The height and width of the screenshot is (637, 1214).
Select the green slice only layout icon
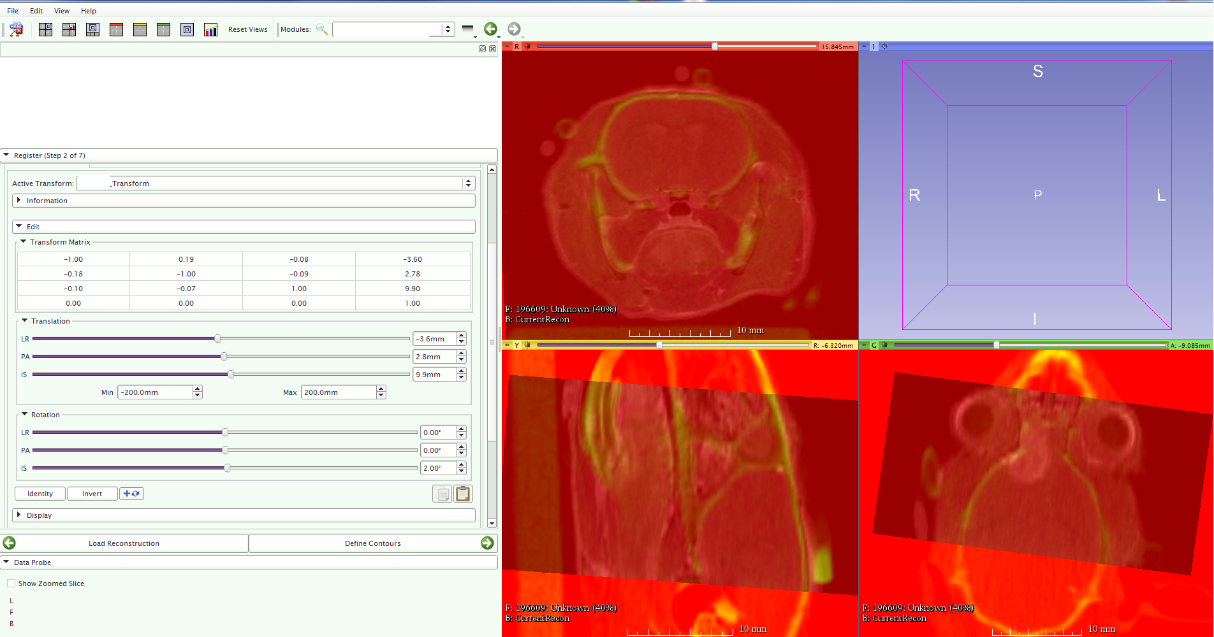pyautogui.click(x=163, y=29)
